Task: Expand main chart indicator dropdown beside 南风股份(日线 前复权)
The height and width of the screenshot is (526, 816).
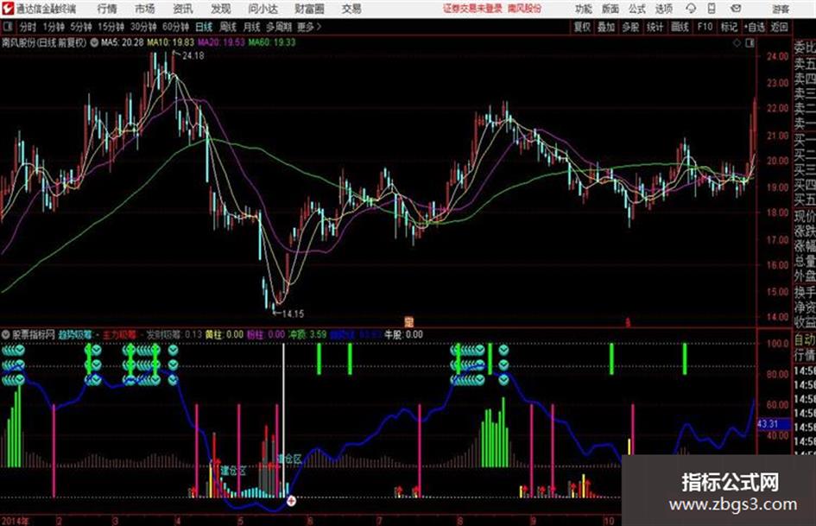Action: click(94, 42)
